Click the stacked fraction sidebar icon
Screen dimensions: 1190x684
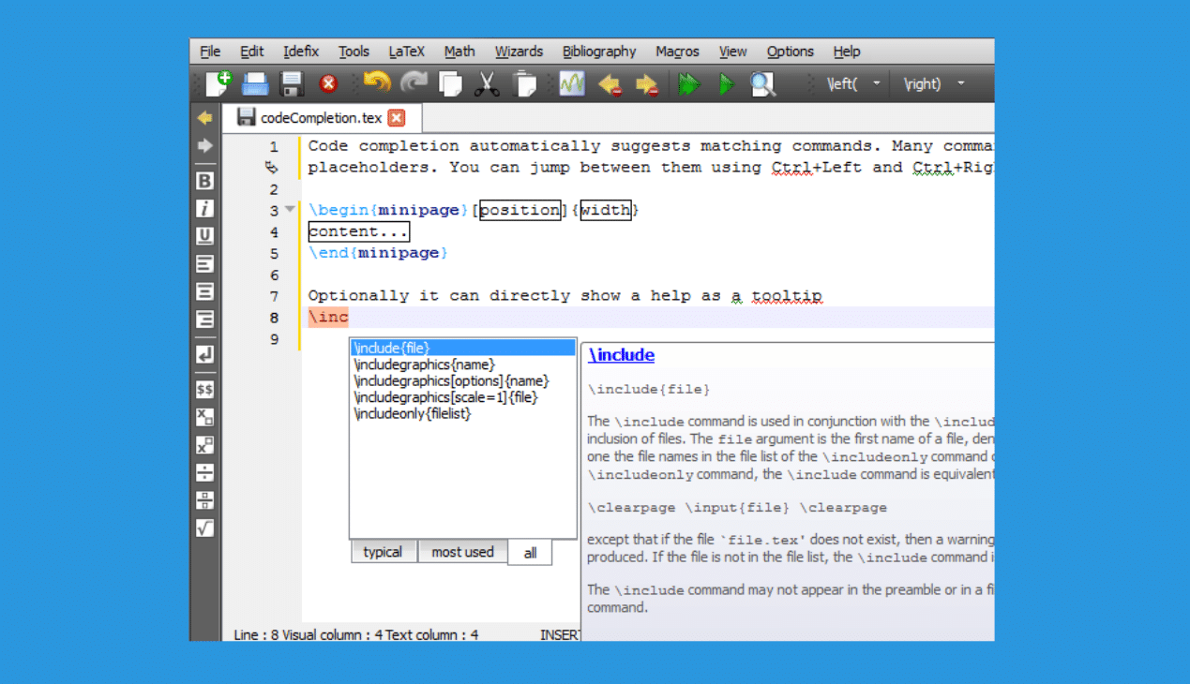[204, 500]
